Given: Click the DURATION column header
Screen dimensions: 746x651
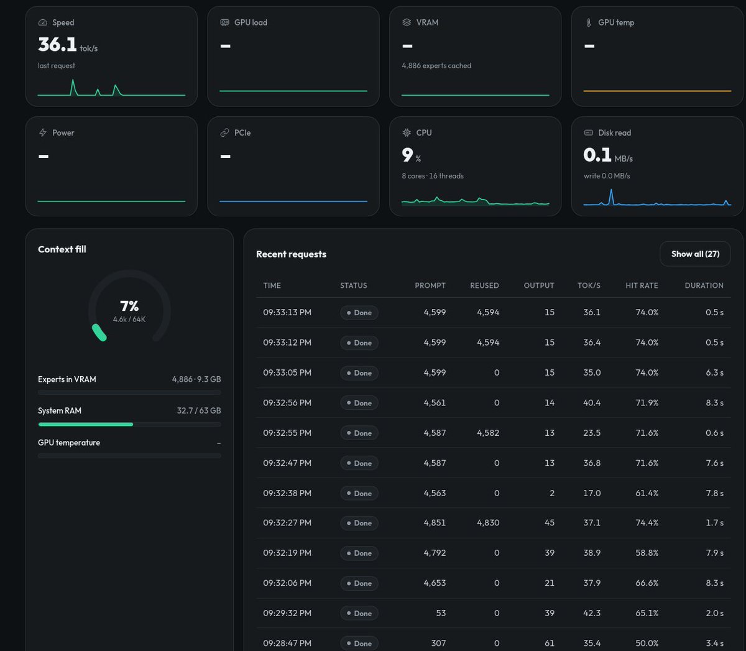Looking at the screenshot, I should (704, 285).
